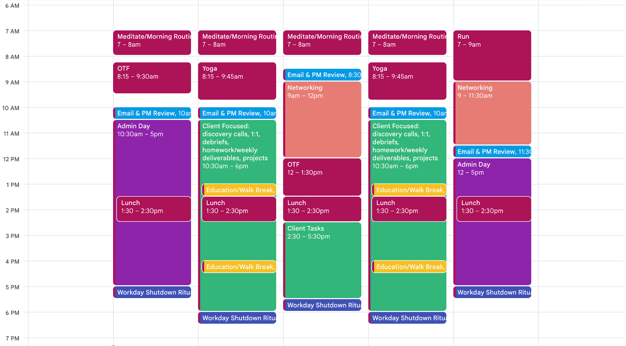Viewport: 626px width, 346px height.
Task: Open the Run 7 – 9am event
Action: pos(492,56)
